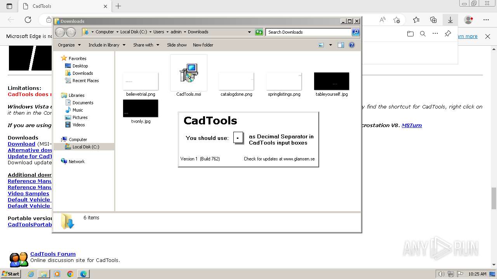497x279 pixels.
Task: Select the CadTools.msi installer file
Action: tap(189, 76)
